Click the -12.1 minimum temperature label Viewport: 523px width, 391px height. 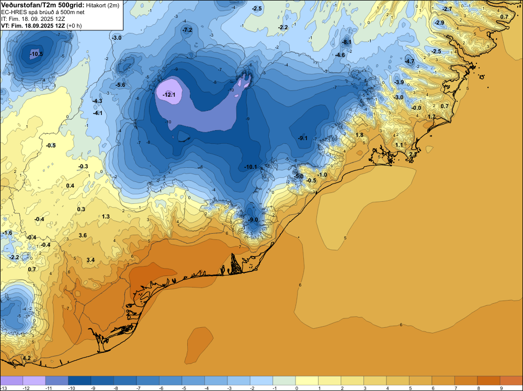coord(169,95)
